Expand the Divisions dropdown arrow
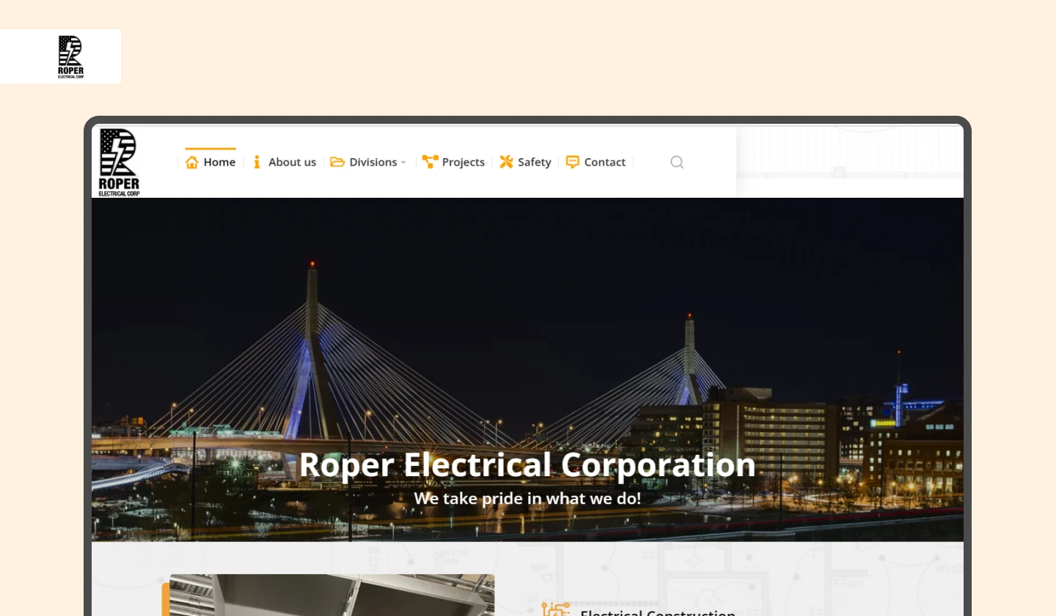 pyautogui.click(x=403, y=163)
